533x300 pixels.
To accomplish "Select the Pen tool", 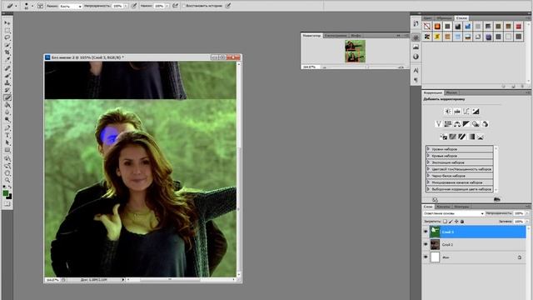I will click(7, 128).
